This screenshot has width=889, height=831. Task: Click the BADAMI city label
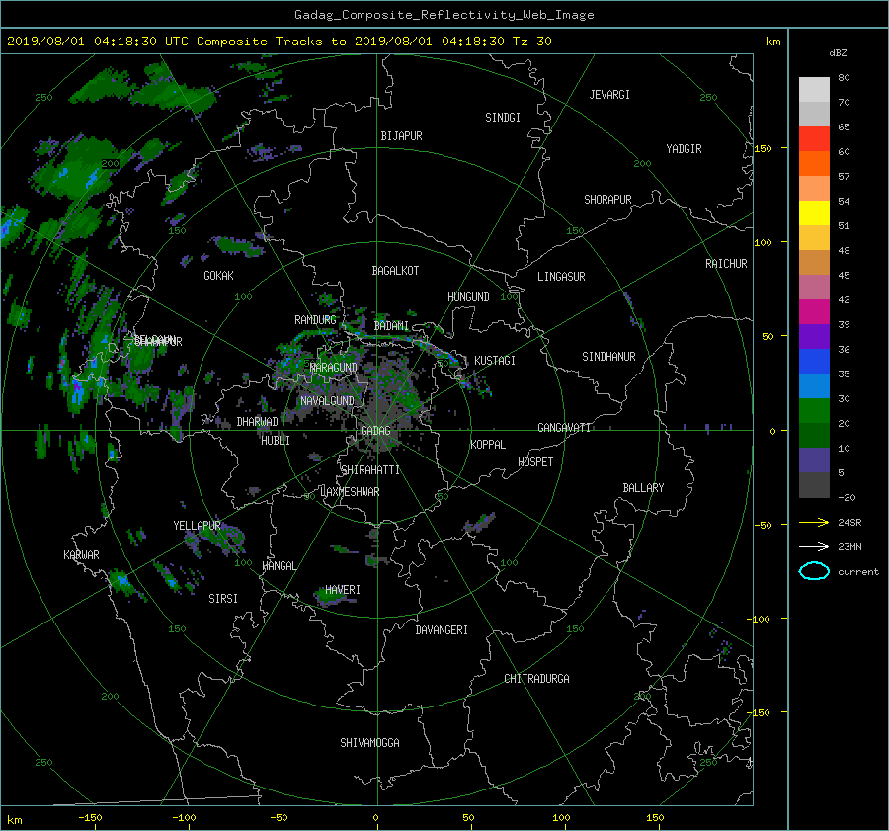pos(391,326)
